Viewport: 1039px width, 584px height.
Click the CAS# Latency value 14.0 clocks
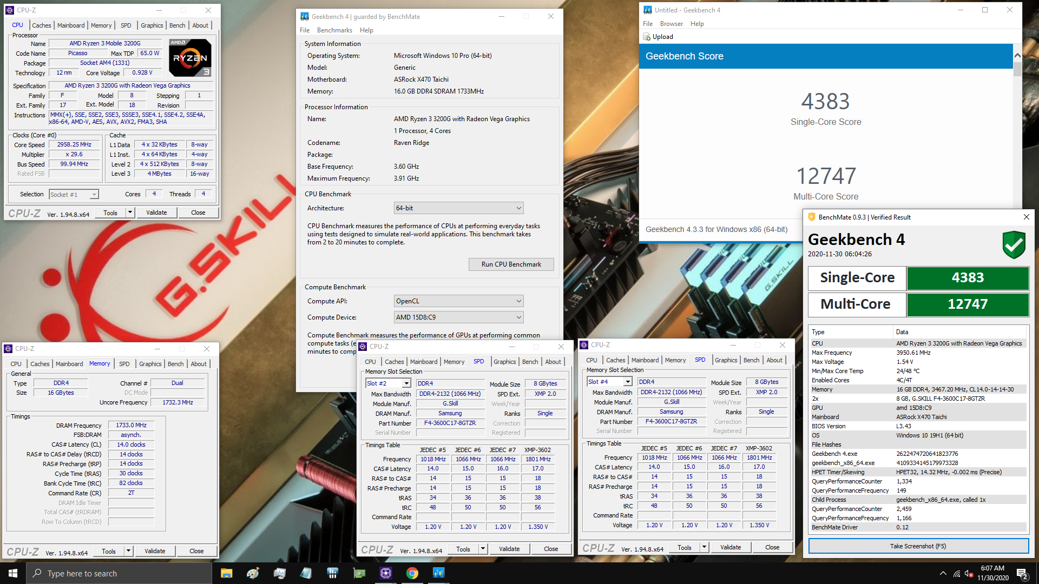131,445
